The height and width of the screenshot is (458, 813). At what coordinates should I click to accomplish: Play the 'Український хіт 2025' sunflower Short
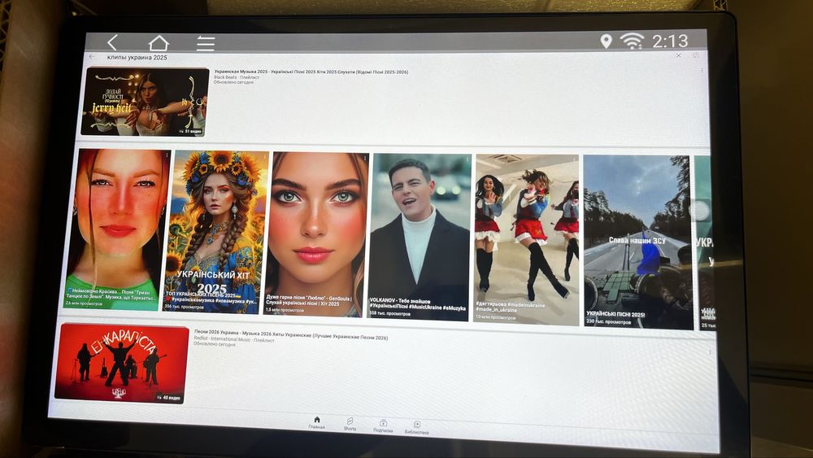(x=215, y=232)
